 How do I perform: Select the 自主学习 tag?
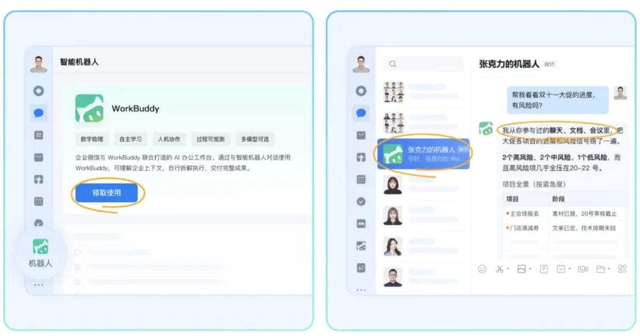pyautogui.click(x=130, y=139)
